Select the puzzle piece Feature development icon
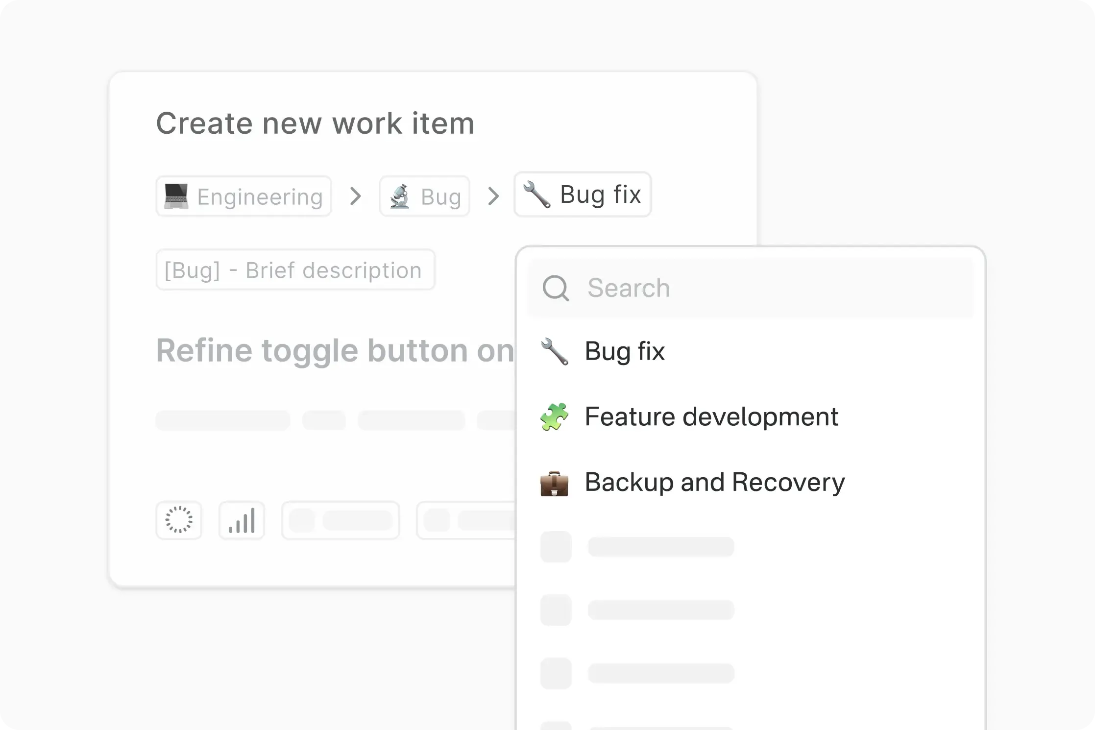Image resolution: width=1095 pixels, height=730 pixels. point(555,416)
